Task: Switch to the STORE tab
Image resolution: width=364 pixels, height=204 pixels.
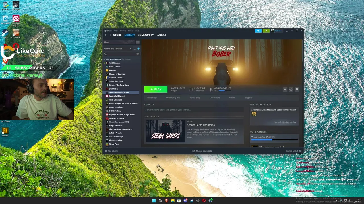Action: 117,35
